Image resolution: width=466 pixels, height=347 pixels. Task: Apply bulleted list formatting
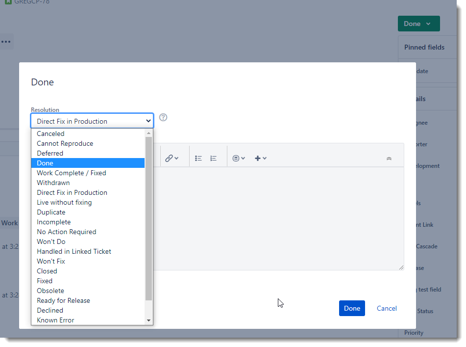[x=198, y=158]
